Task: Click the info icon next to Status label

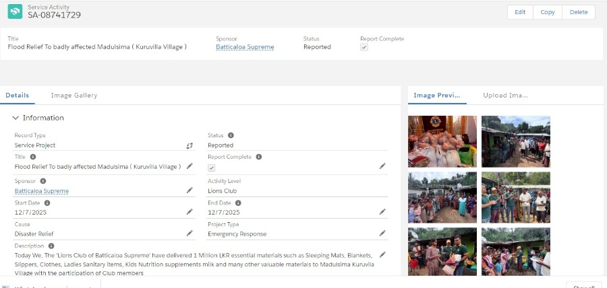Action: (231, 135)
